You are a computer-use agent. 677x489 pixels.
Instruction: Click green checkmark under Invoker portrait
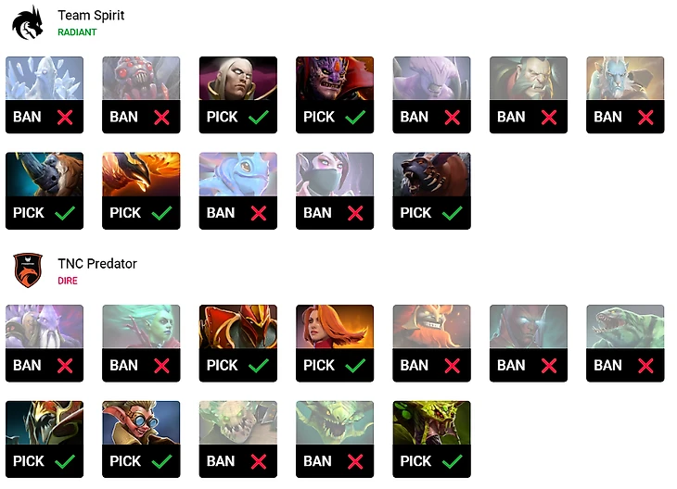click(258, 118)
